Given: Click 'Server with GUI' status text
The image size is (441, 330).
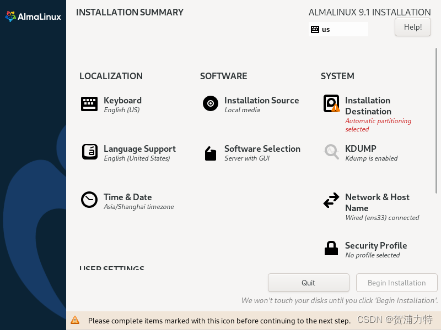Looking at the screenshot, I should point(247,158).
